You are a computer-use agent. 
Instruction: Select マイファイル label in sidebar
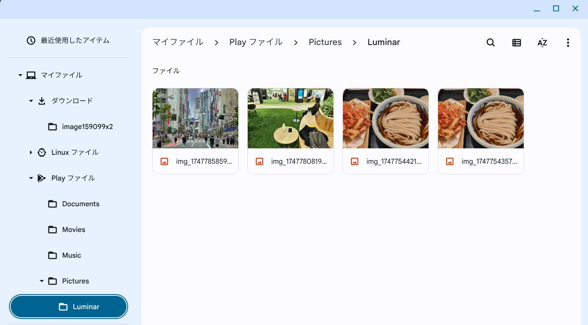coord(61,75)
